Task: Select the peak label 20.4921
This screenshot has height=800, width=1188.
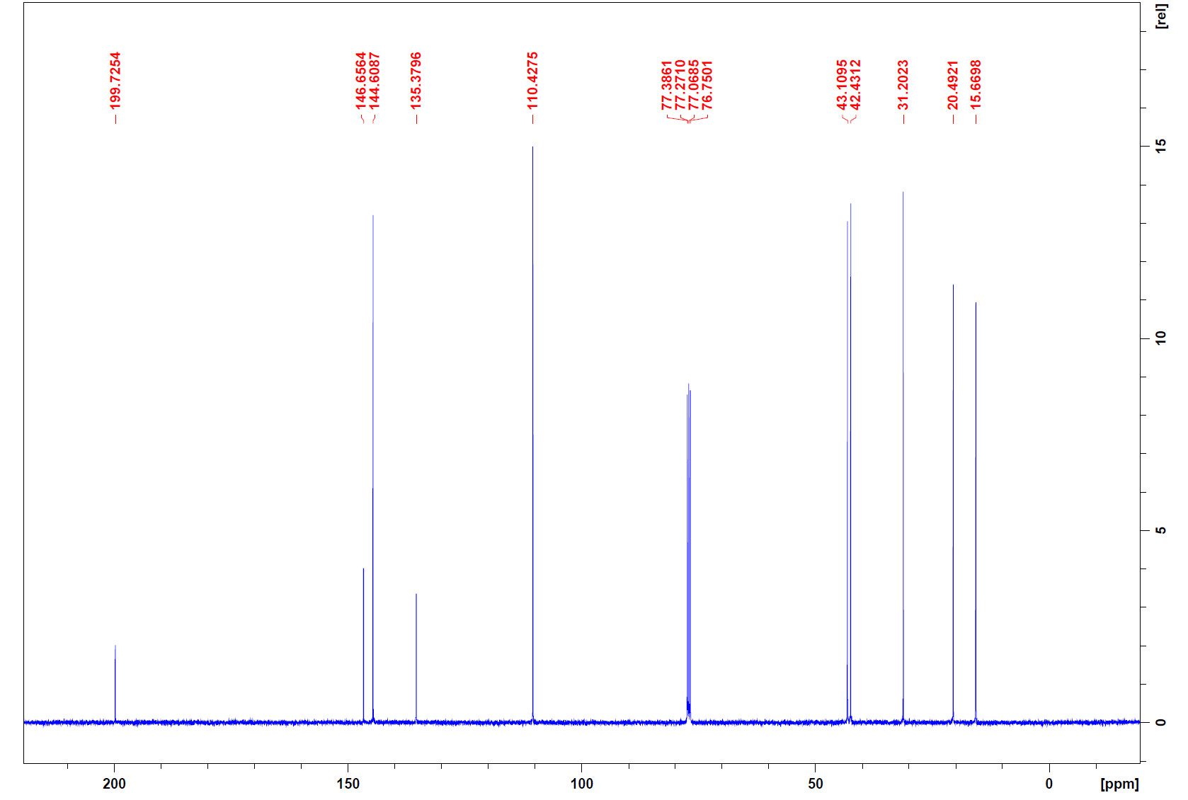Action: coord(953,85)
